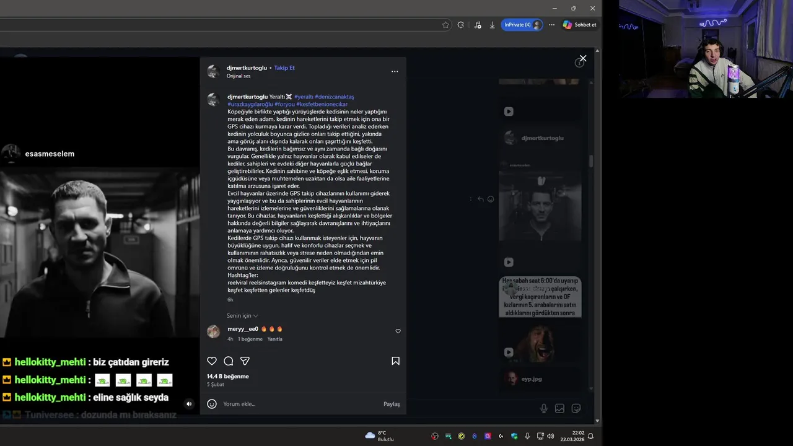The width and height of the screenshot is (793, 446).
Task: Click the InPrivate (4) profile button
Action: [522, 25]
